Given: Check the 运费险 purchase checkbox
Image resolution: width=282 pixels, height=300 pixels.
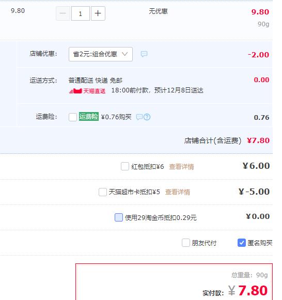Looking at the screenshot, I should pyautogui.click(x=73, y=117).
